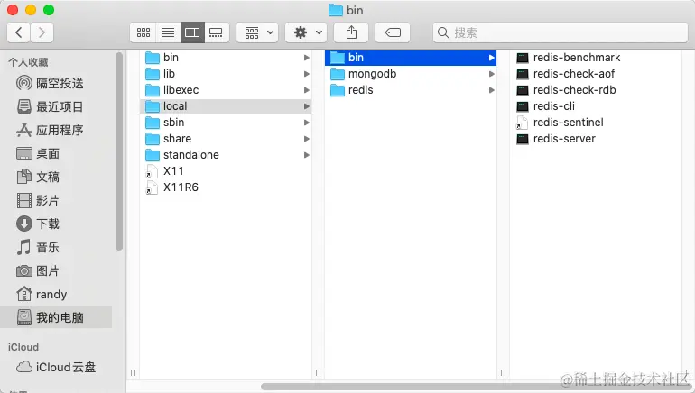Select the sbin folder
This screenshot has height=393, width=695.
[x=226, y=123]
